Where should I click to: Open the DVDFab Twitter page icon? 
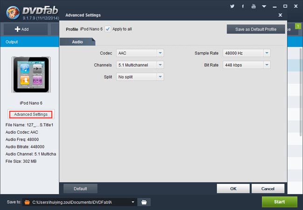[x=232, y=7]
